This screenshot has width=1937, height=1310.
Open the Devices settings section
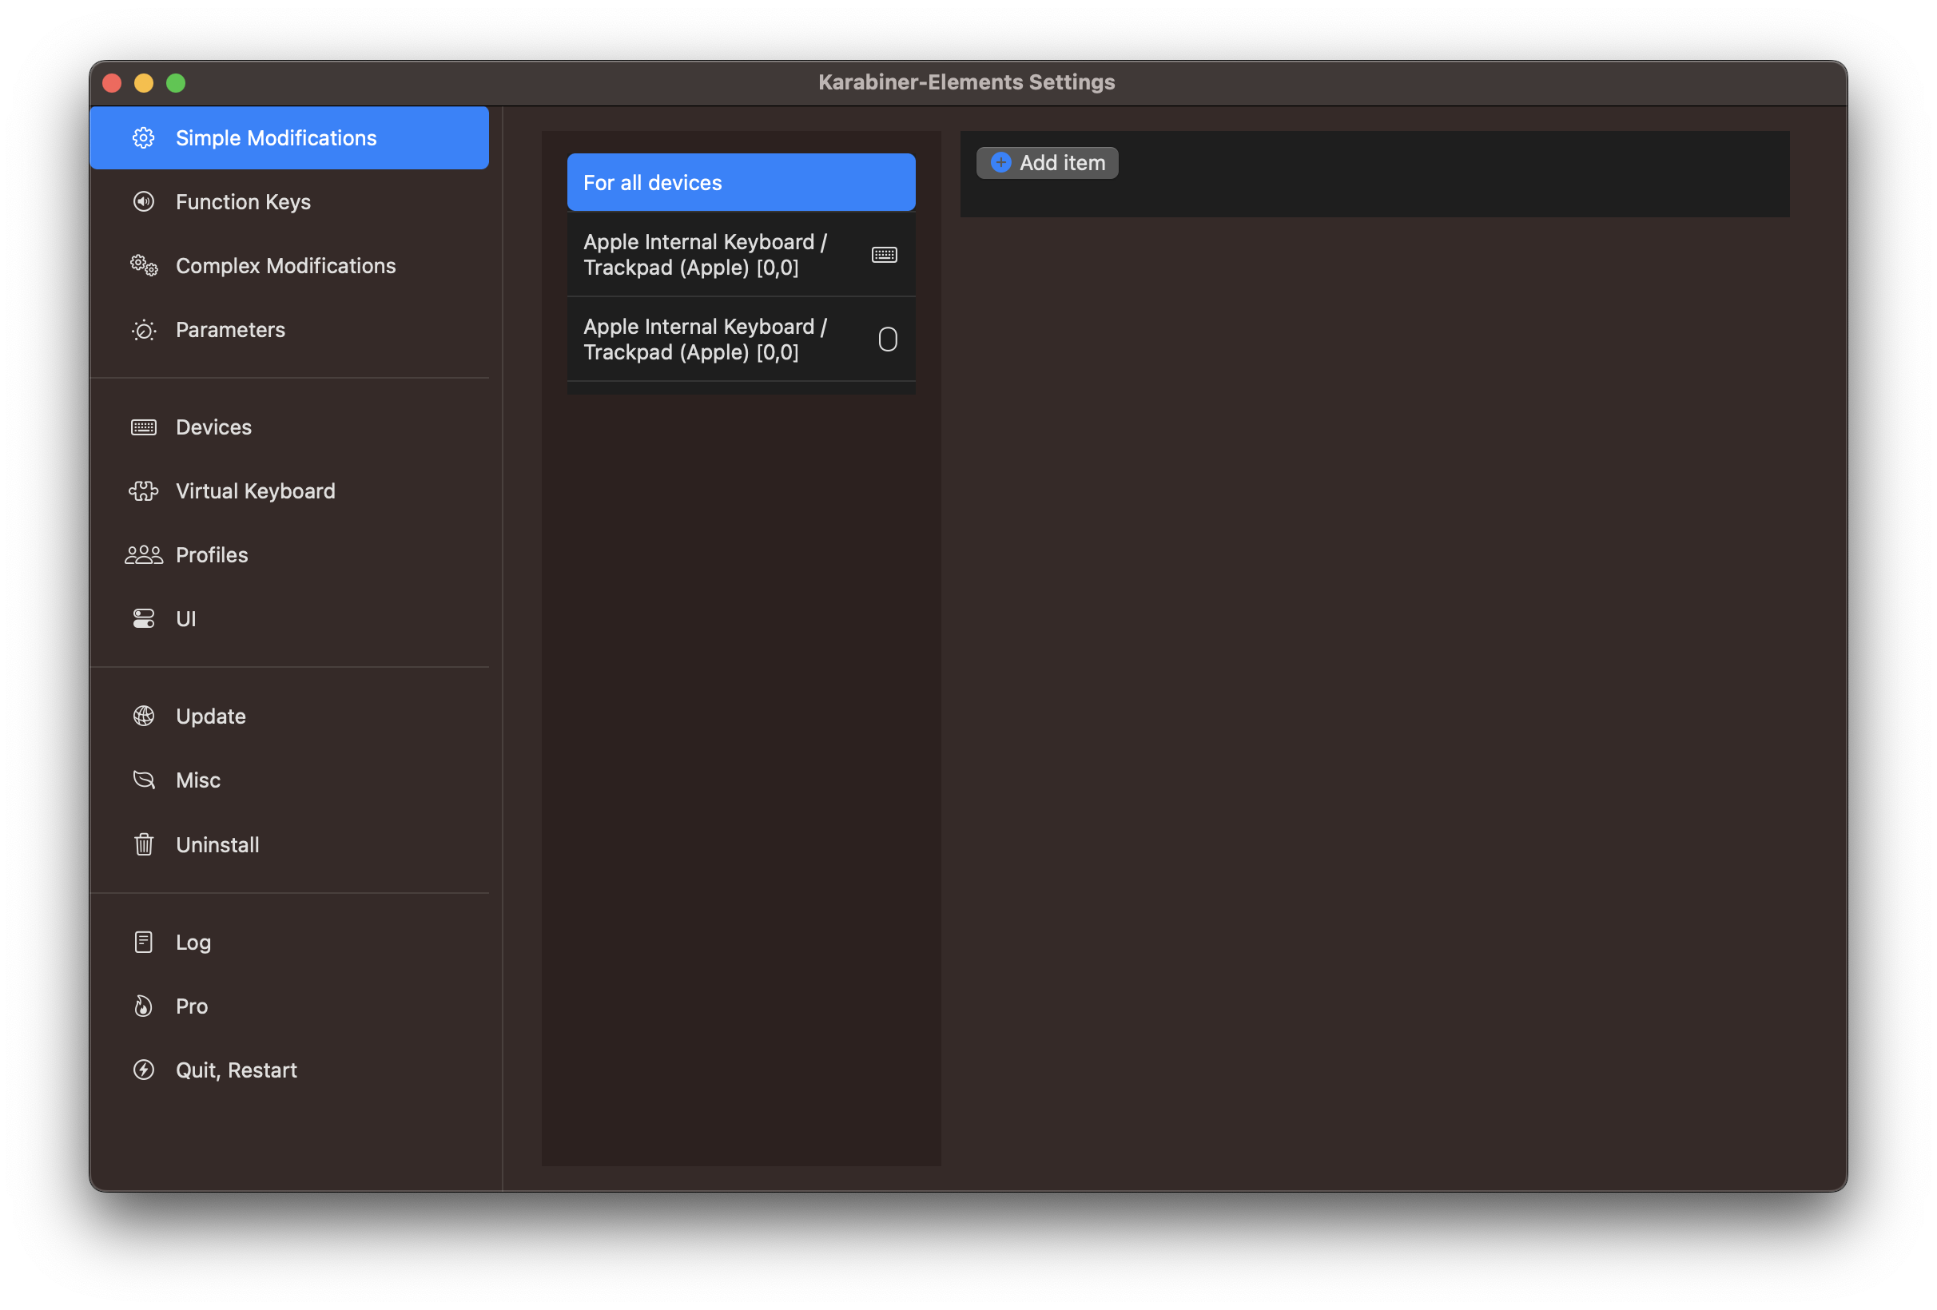point(213,427)
